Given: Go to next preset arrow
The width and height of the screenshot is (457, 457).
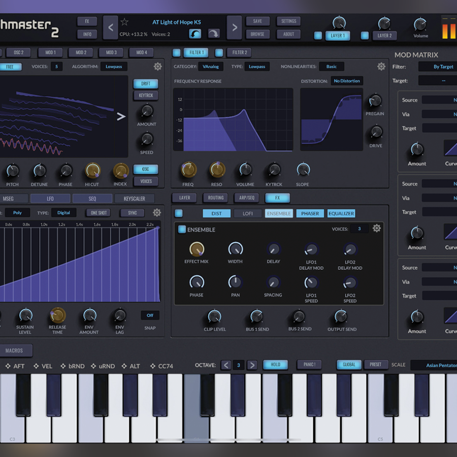Looking at the screenshot, I should (235, 28).
